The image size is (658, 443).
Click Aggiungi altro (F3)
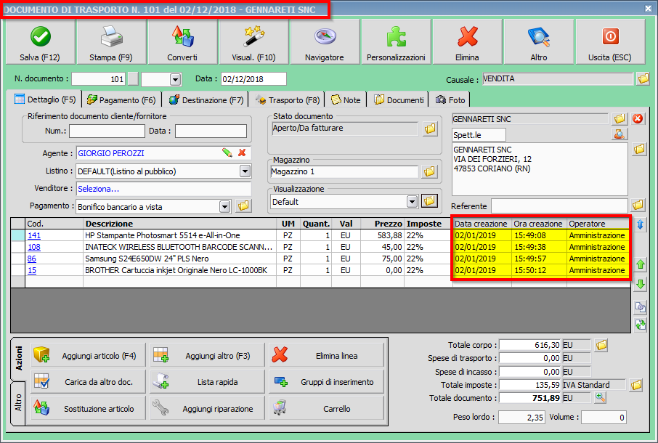pyautogui.click(x=207, y=356)
